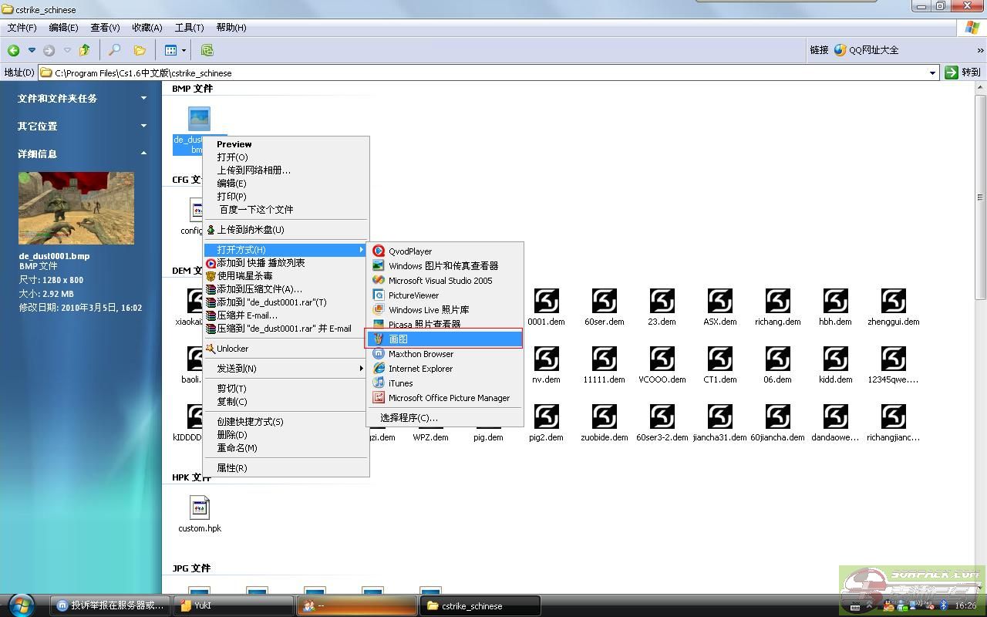The height and width of the screenshot is (617, 987).
Task: Open the zhenggui.dem file icon
Action: click(893, 302)
